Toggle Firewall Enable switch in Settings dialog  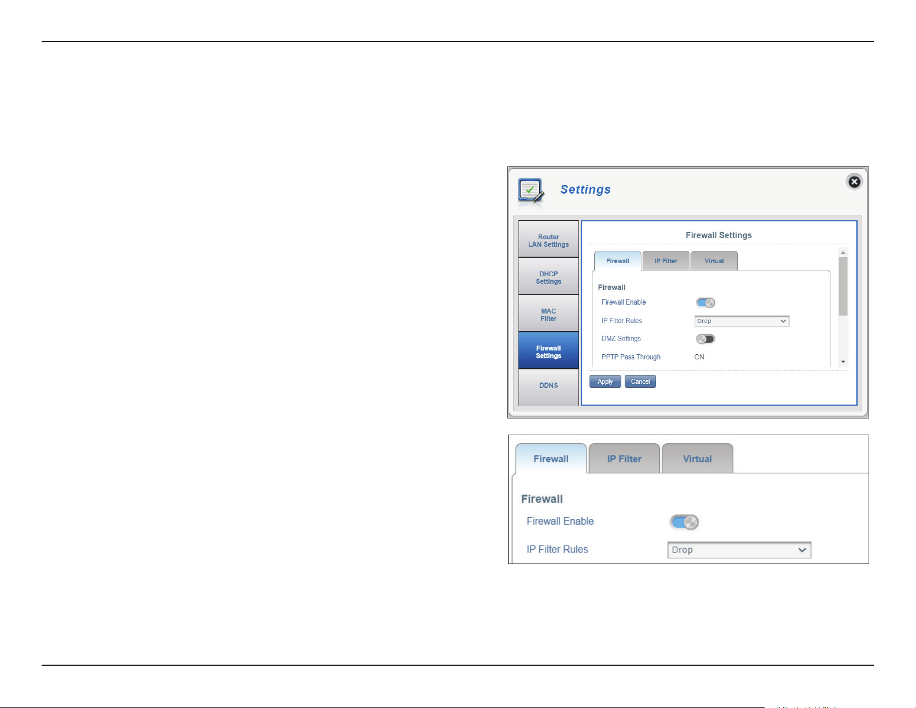706,303
